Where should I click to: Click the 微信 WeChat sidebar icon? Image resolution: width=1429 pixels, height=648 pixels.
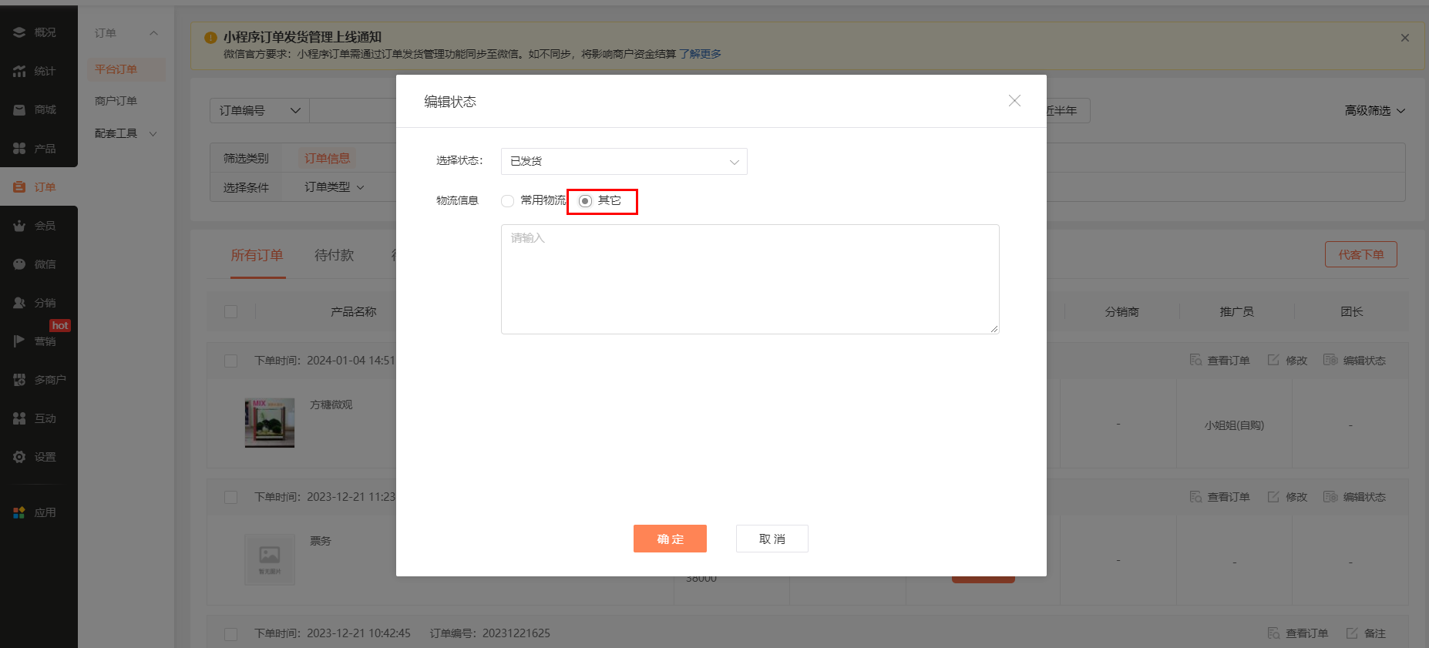point(19,264)
